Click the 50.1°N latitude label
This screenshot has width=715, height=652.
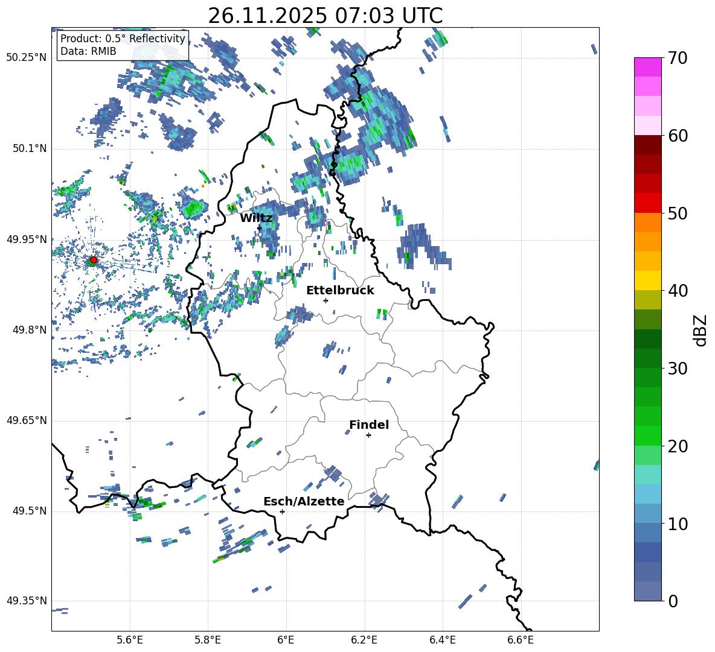tap(29, 148)
